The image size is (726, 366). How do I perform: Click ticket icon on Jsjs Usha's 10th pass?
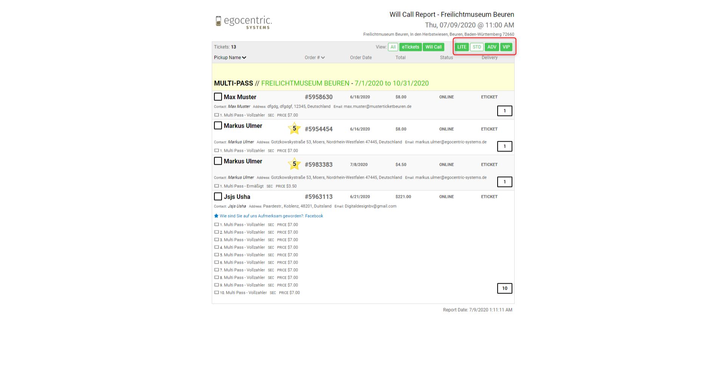(217, 292)
